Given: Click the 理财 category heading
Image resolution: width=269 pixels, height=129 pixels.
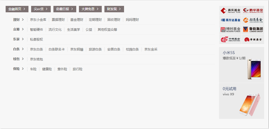Looking at the screenshot, I should tap(16, 19).
